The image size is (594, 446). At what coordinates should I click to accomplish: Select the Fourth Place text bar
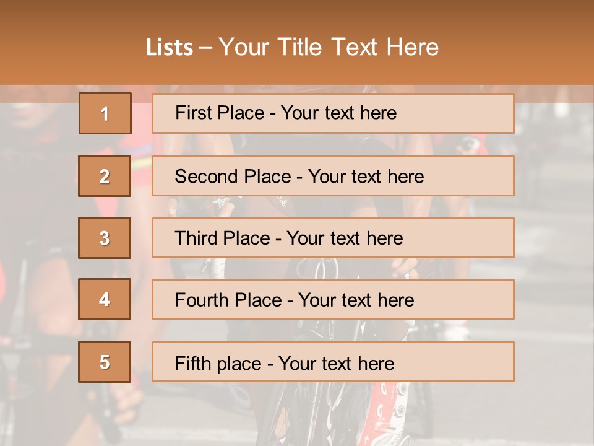pos(333,299)
